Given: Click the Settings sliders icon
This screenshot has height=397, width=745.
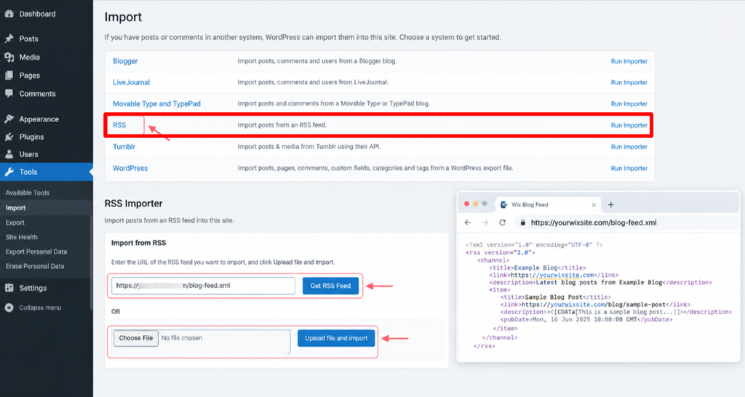Looking at the screenshot, I should [9, 288].
